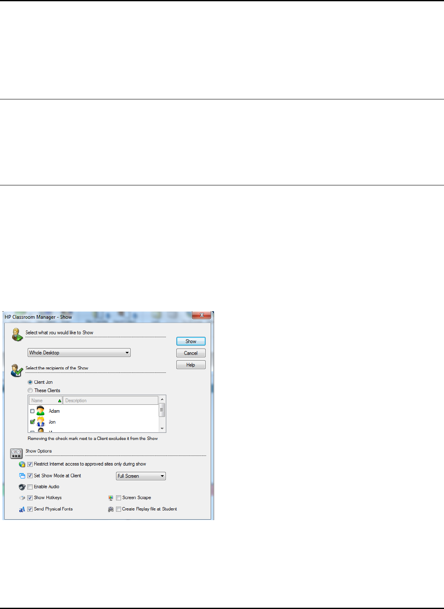Screen dimensions: 444x609
Task: Click the globe icon beside Restrict Internet access
Action: (22, 464)
